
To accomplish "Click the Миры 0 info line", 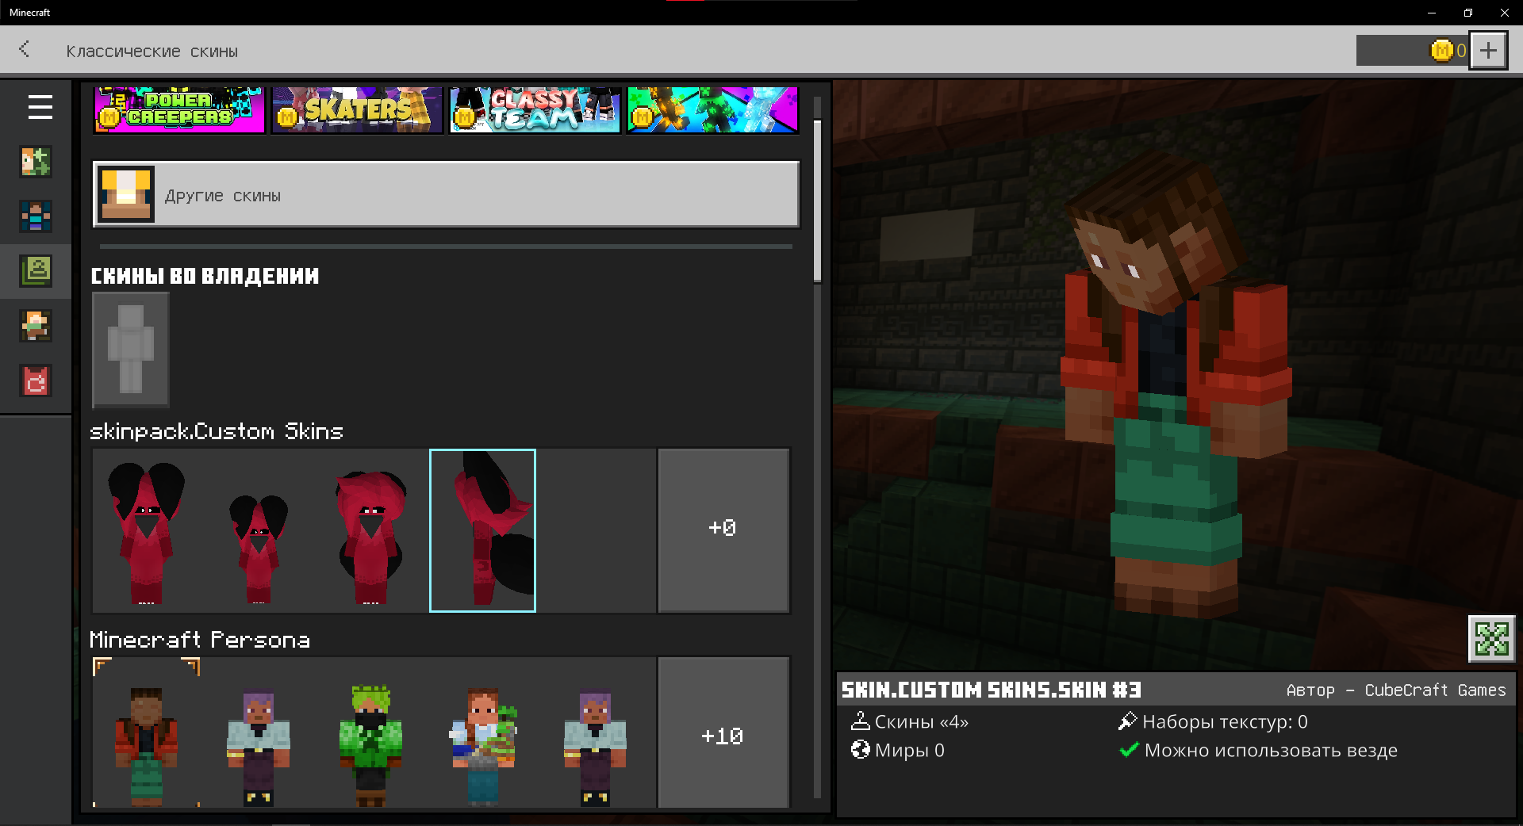I will point(898,750).
